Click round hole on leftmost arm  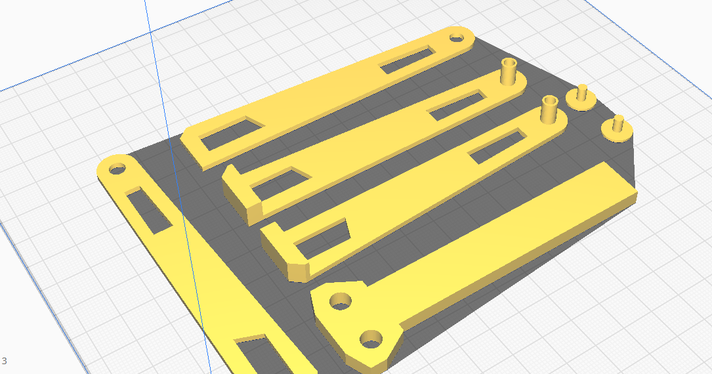[117, 168]
